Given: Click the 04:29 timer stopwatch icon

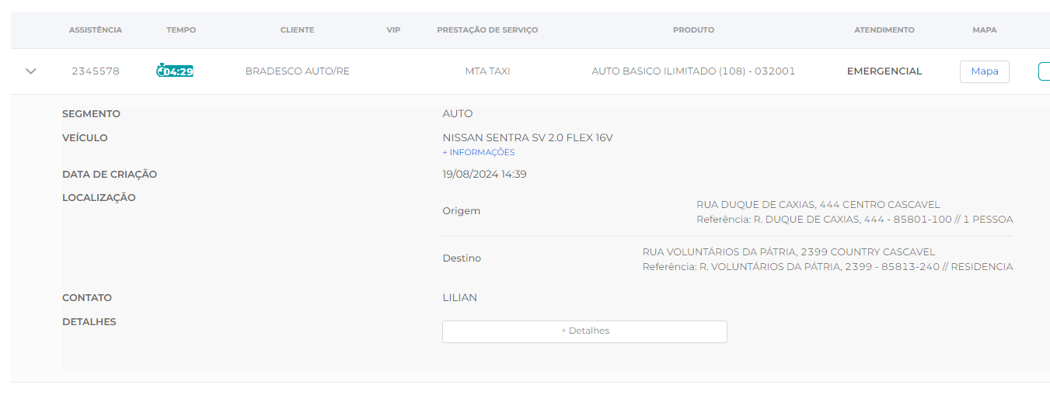Looking at the screenshot, I should pyautogui.click(x=161, y=71).
